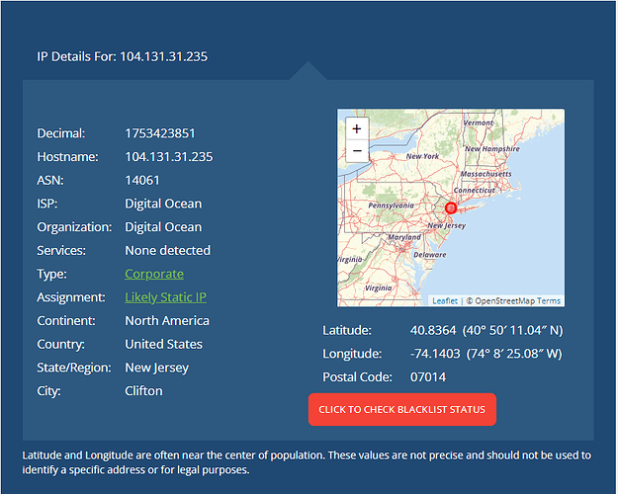Image resolution: width=618 pixels, height=494 pixels.
Task: Click the Connecticut label on the map
Action: click(475, 191)
